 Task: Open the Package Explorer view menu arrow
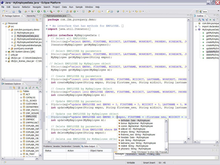coord(40,20)
